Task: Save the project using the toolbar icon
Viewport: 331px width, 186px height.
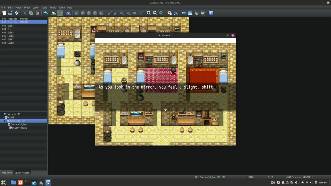Action: 17,13
